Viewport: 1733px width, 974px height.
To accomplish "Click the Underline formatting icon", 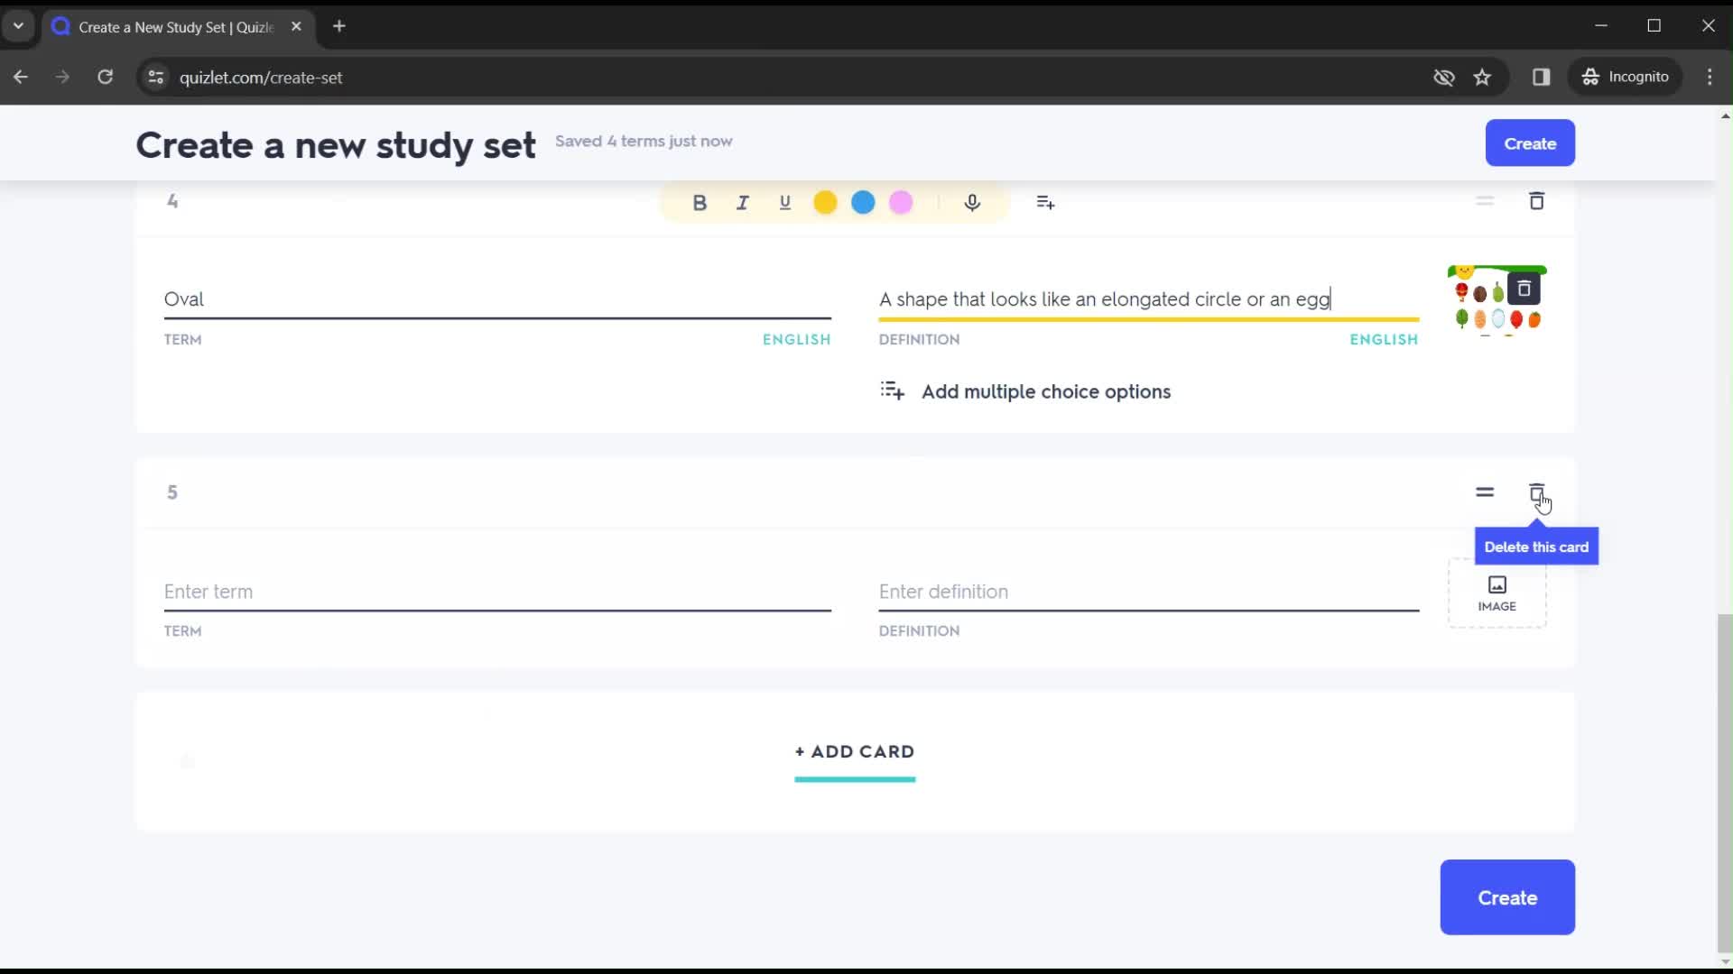I will 785,202.
